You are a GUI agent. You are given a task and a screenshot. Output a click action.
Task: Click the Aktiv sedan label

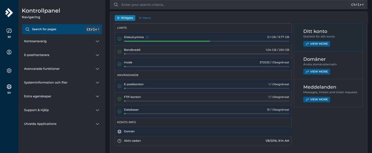tap(132, 141)
